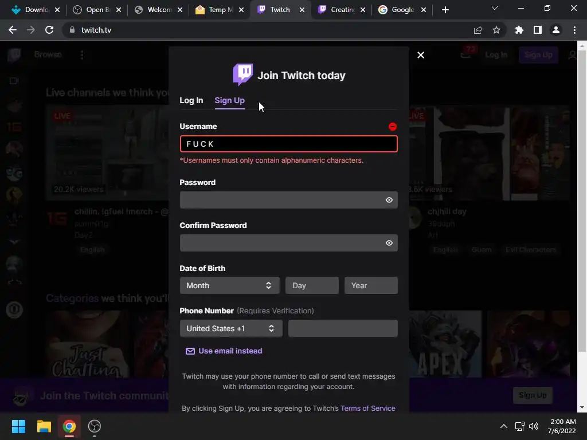This screenshot has height=440, width=587.
Task: Click the red error icon beside Username
Action: point(392,127)
